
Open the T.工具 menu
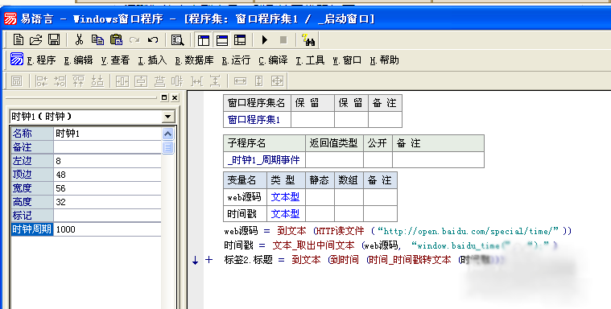[x=310, y=60]
